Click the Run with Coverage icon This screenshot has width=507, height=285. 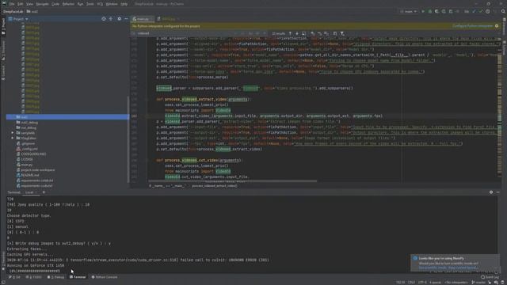point(436,11)
